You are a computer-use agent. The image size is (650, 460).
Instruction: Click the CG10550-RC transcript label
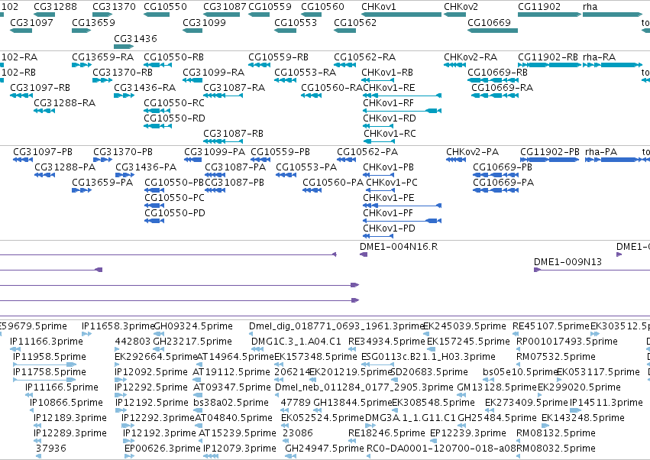[x=174, y=103]
